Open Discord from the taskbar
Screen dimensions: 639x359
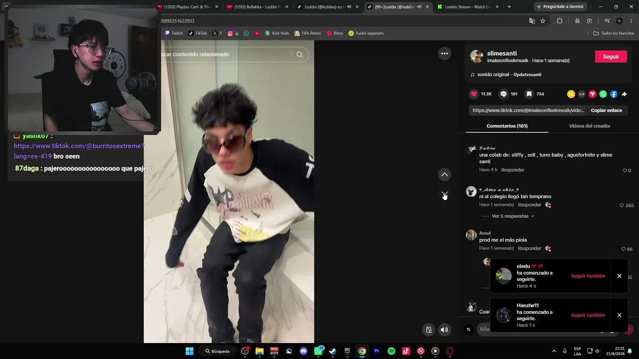pos(304,351)
